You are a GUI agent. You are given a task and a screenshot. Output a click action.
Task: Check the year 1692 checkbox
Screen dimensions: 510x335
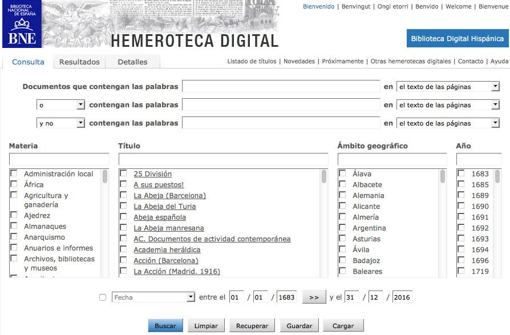point(461,228)
